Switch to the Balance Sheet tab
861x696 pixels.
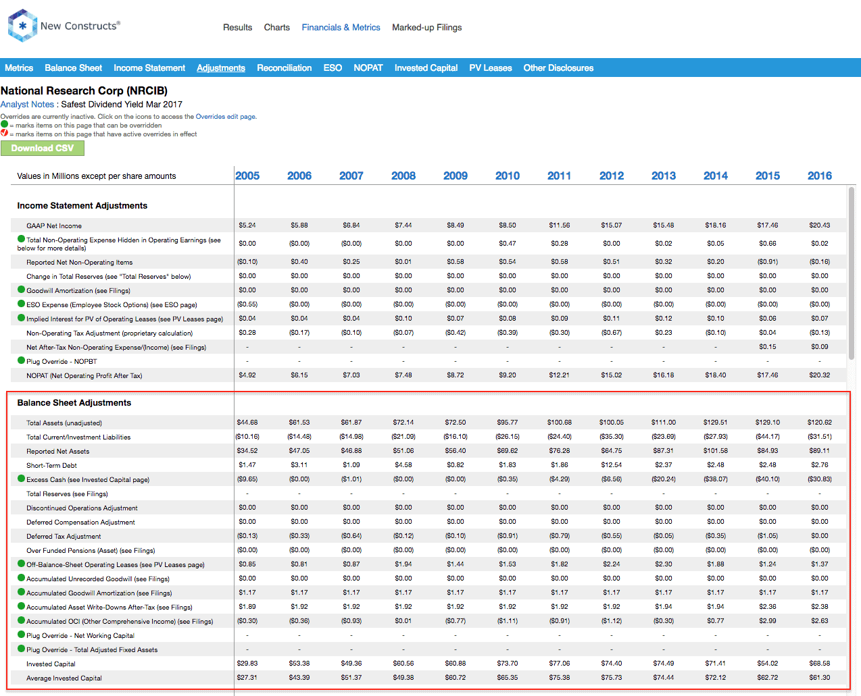click(x=74, y=68)
